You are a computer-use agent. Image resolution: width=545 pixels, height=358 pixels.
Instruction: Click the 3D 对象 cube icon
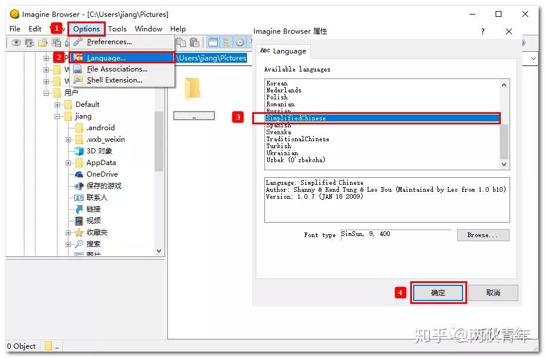[x=79, y=151]
